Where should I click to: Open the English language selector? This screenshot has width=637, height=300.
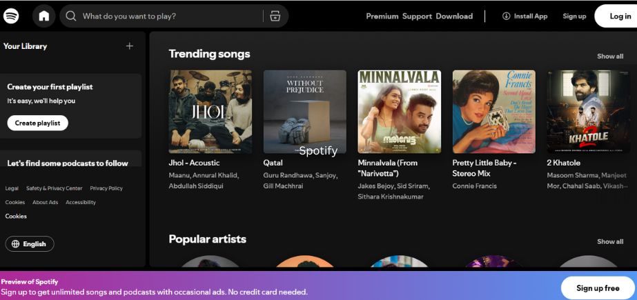pos(30,244)
